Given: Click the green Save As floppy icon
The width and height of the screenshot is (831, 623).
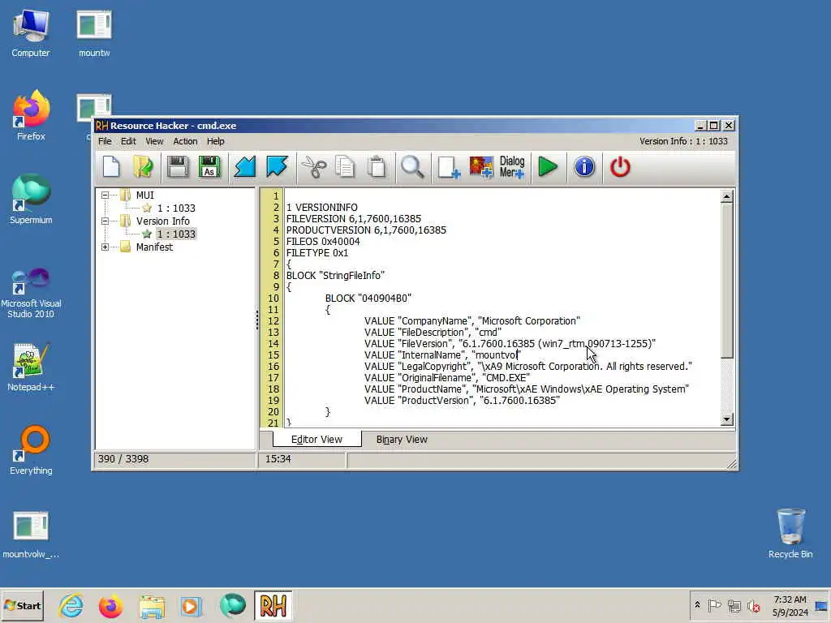Looking at the screenshot, I should pyautogui.click(x=209, y=167).
